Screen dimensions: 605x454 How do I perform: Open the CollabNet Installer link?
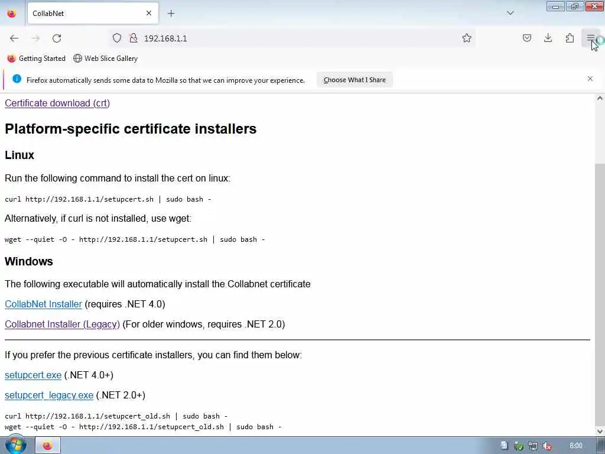(43, 304)
